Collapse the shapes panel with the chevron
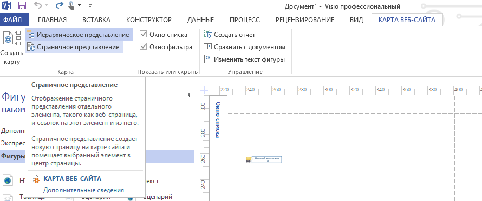Viewport: 482px width, 201px height. coord(189,95)
